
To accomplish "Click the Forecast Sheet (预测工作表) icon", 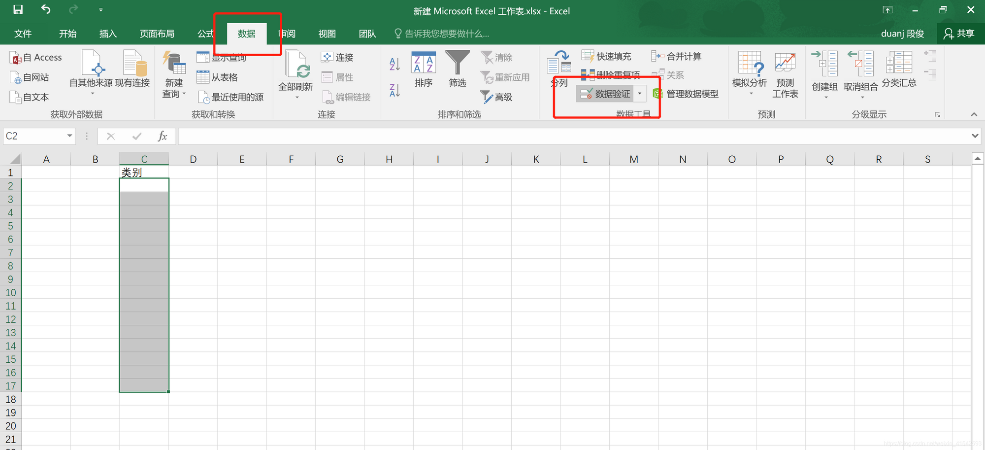I will tap(785, 74).
